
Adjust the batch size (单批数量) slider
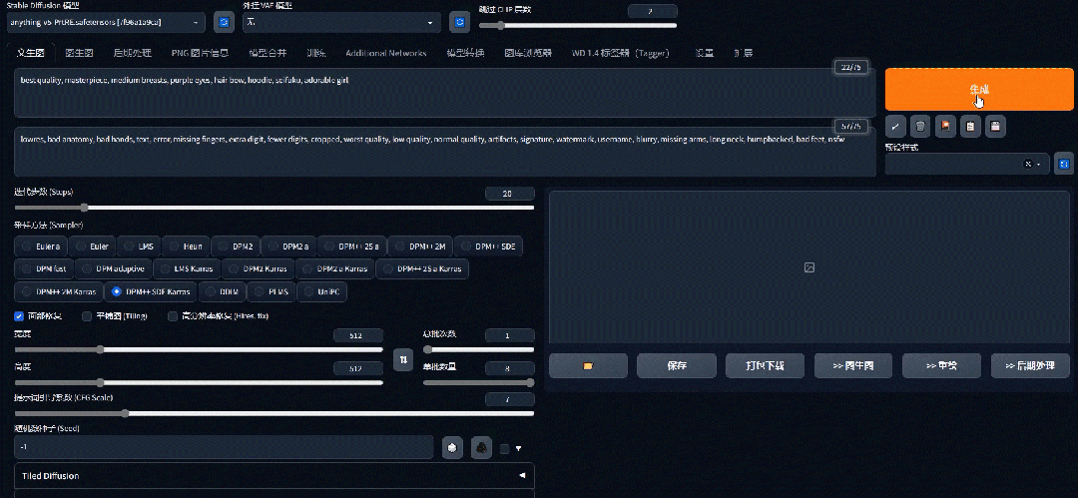(478, 382)
